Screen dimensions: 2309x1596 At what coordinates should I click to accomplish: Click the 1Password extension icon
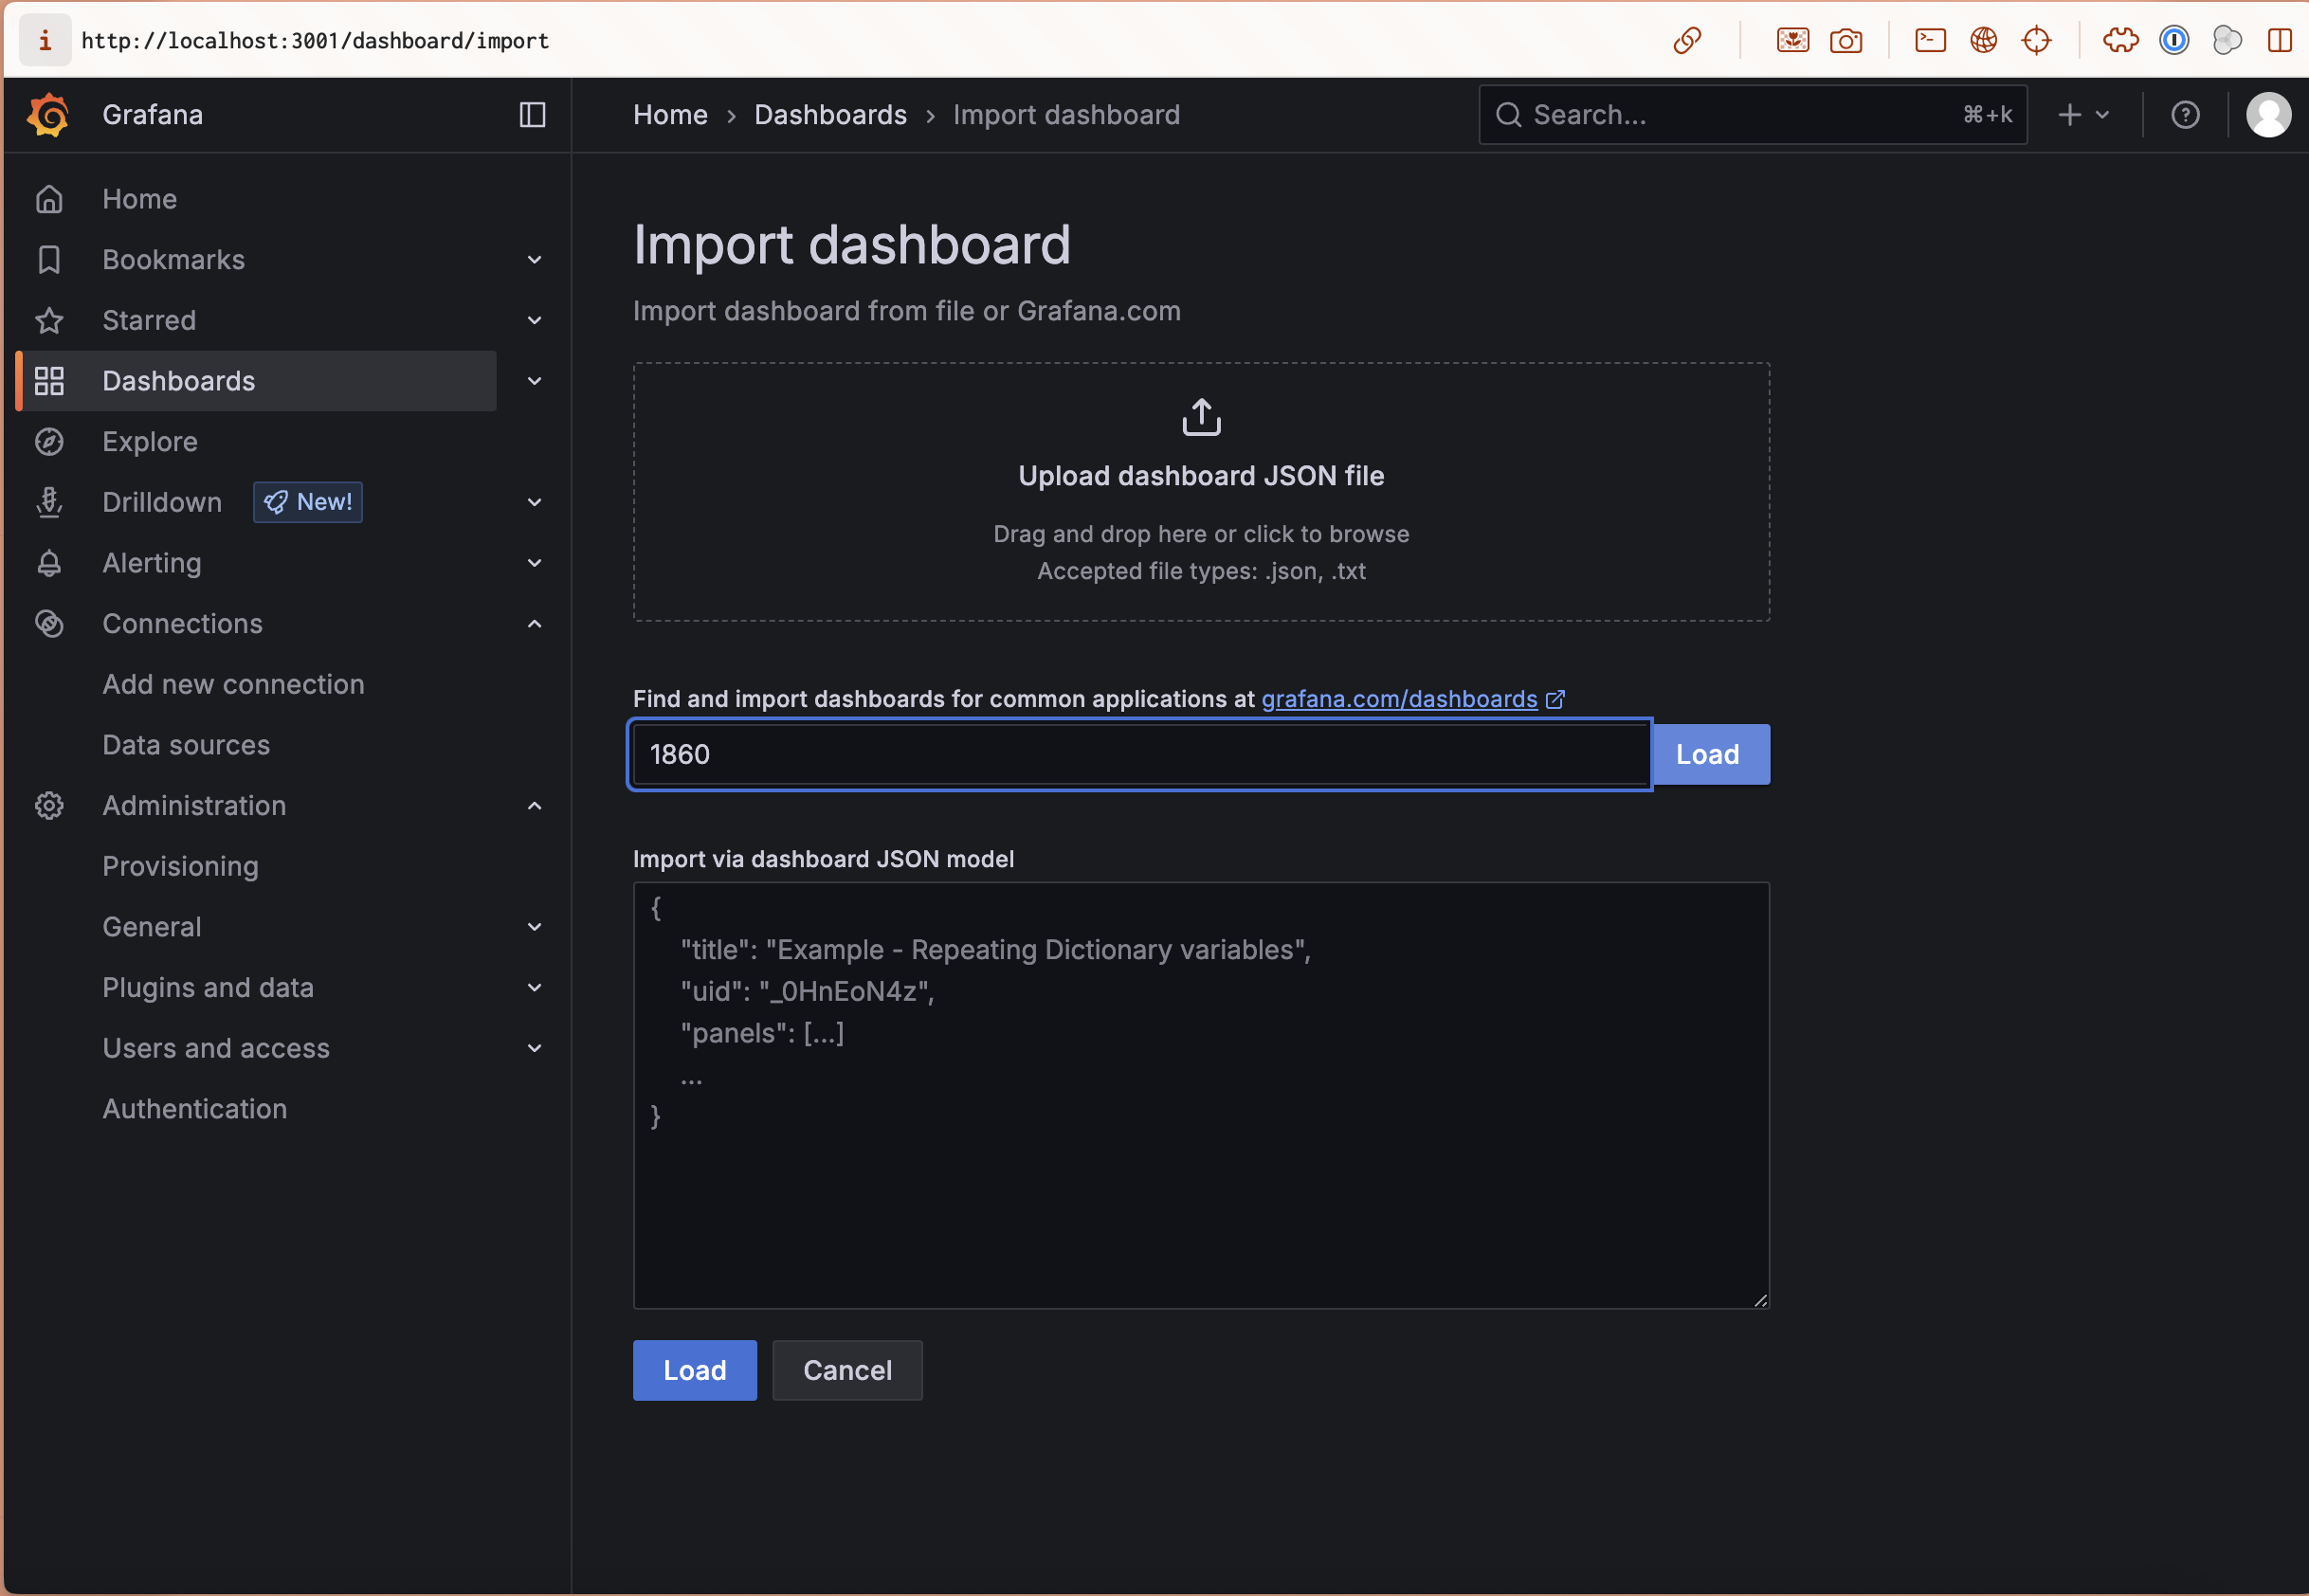click(2174, 40)
